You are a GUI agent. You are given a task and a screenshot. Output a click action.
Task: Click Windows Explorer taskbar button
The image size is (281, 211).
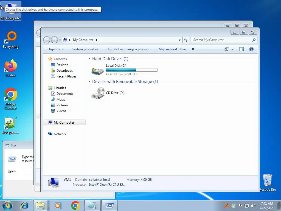[x=40, y=206]
